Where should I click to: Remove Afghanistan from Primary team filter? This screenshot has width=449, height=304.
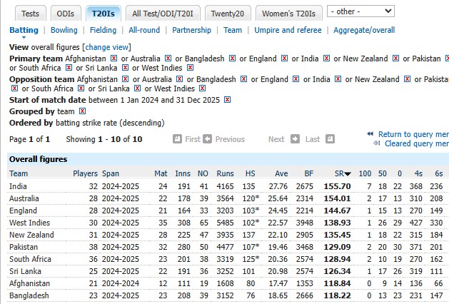[x=113, y=59]
